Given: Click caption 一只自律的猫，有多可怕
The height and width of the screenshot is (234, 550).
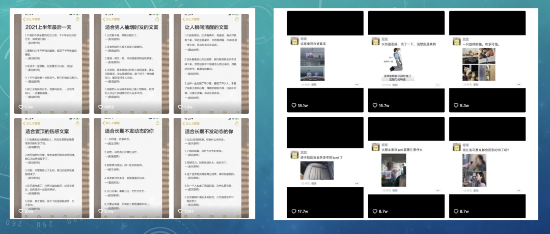Looking at the screenshot, I should click(481, 44).
